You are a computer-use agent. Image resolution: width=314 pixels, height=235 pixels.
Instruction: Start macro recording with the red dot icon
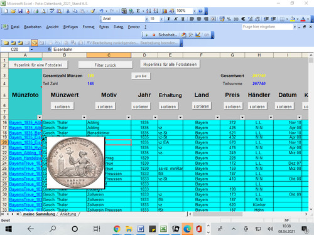click(x=154, y=35)
